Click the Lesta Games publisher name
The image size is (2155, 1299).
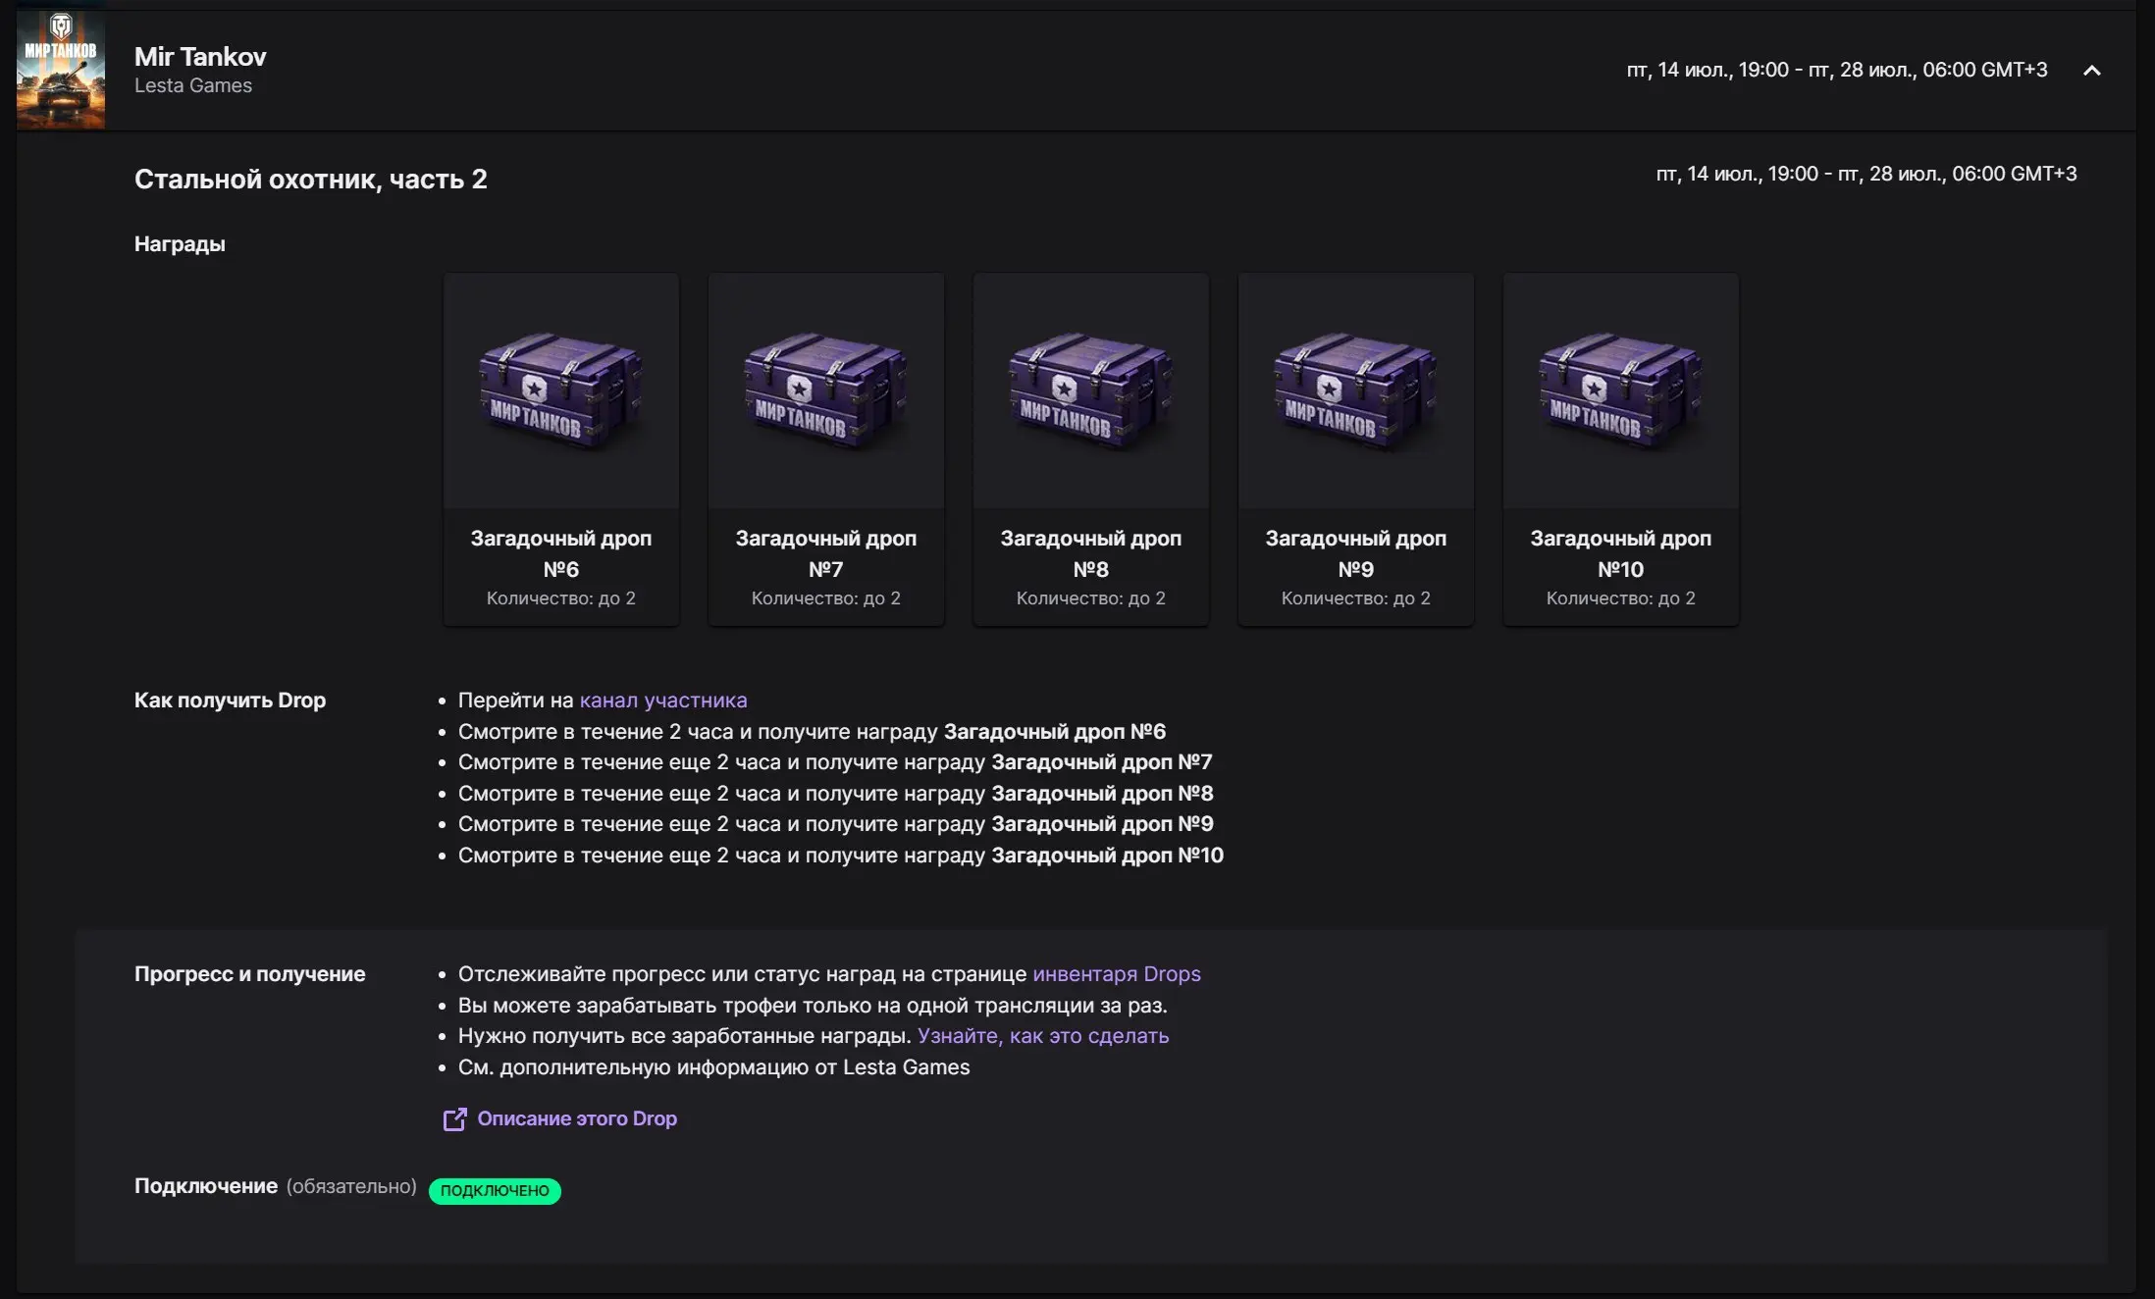click(x=193, y=85)
